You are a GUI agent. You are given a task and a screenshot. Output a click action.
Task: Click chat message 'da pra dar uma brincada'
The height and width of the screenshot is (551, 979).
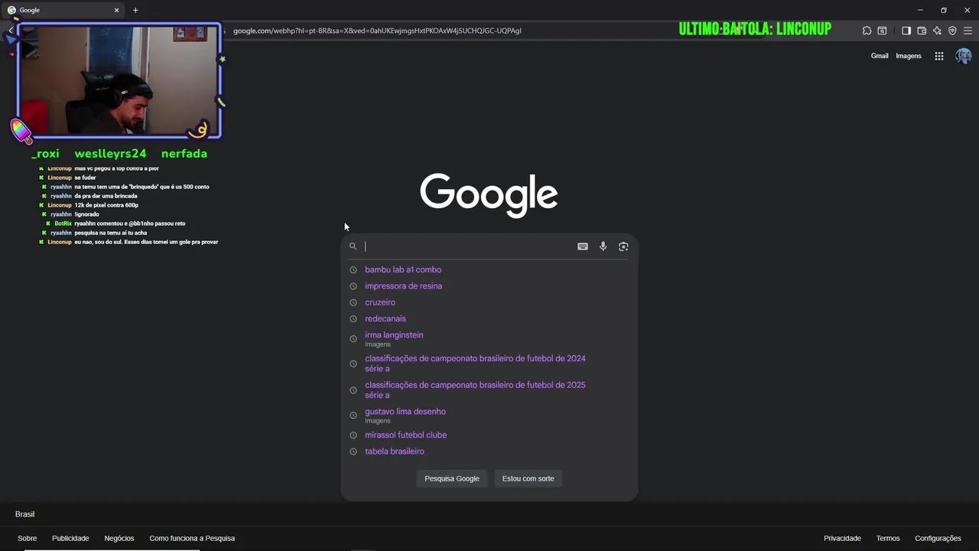pyautogui.click(x=106, y=196)
